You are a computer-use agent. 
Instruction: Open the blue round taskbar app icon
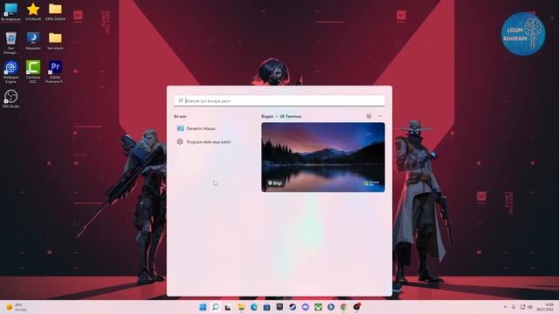(331, 307)
